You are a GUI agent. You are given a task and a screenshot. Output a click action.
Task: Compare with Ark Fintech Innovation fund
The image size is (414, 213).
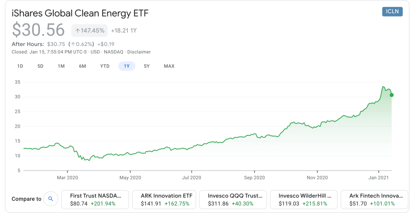(x=376, y=199)
